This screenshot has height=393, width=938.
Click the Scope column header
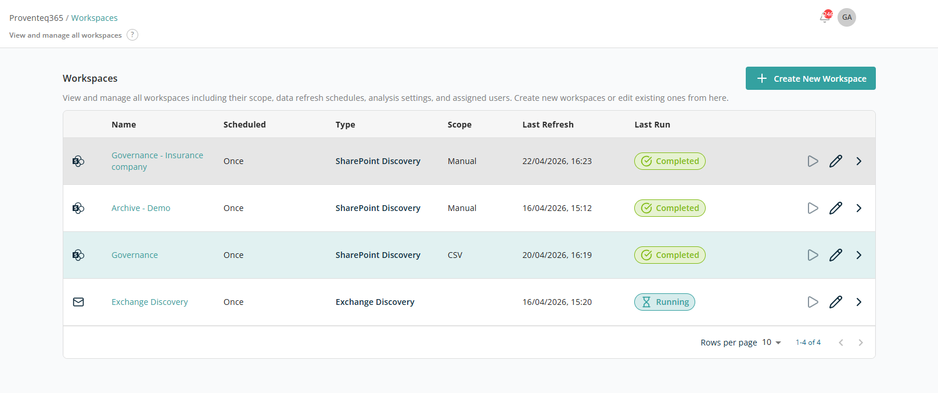pos(459,125)
